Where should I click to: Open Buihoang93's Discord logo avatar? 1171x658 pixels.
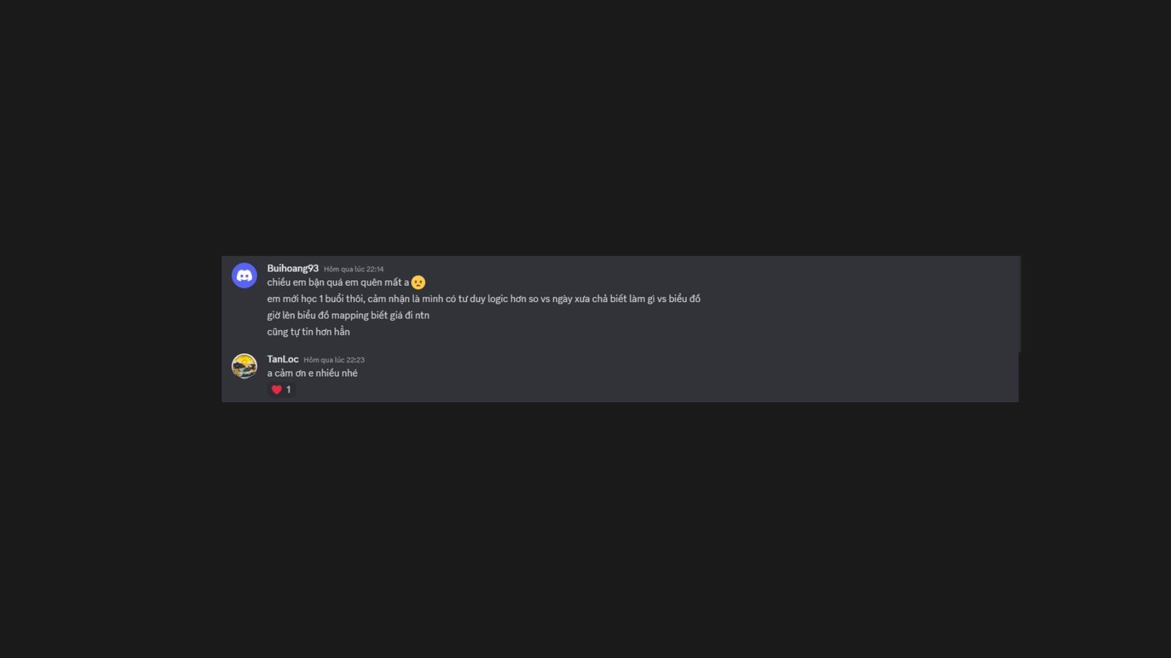coord(244,275)
